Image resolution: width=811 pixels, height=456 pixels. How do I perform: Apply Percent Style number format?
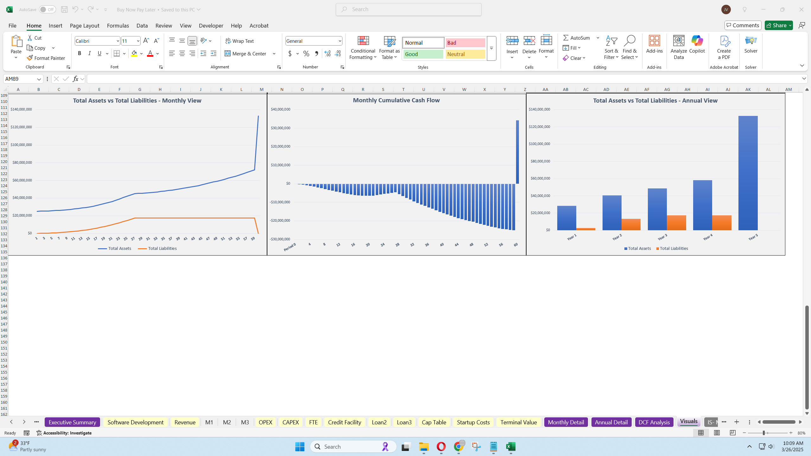[306, 54]
